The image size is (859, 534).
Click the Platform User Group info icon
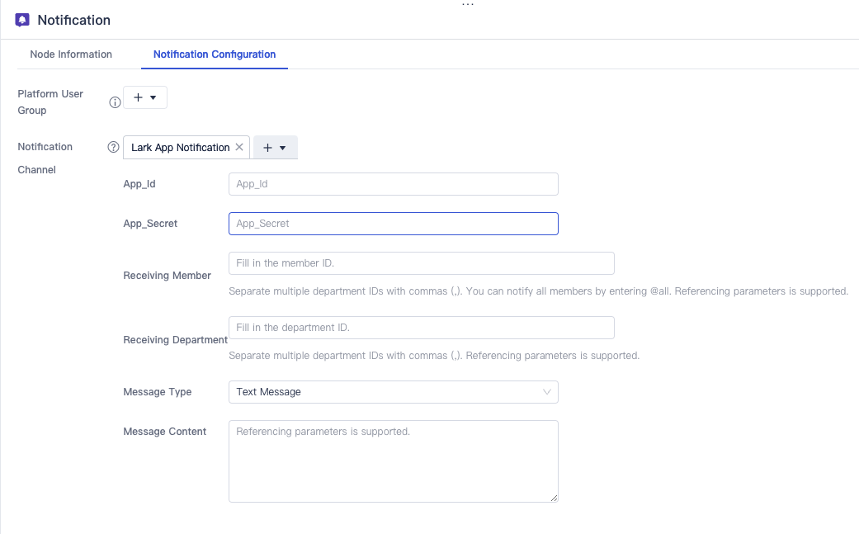point(116,102)
